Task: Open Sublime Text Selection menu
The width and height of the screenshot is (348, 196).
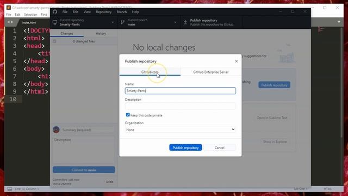Action: (30, 15)
